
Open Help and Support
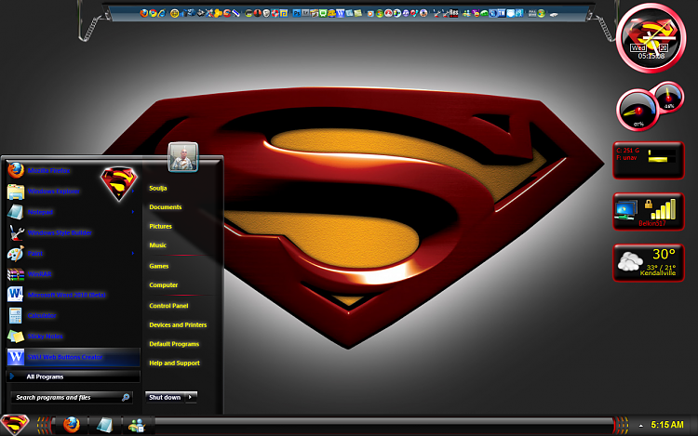175,363
